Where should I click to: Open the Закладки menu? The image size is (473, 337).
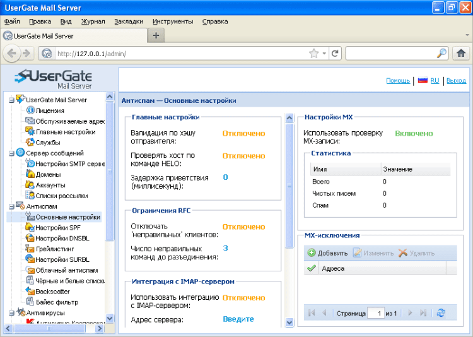[x=129, y=21]
